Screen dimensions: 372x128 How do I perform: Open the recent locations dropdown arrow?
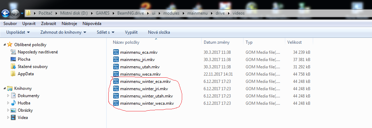(22, 14)
